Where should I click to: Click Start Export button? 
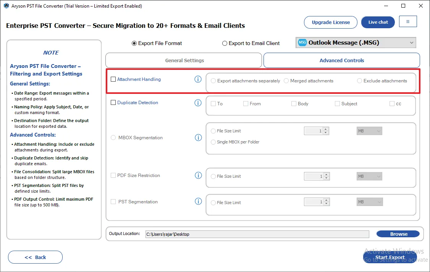pos(390,257)
